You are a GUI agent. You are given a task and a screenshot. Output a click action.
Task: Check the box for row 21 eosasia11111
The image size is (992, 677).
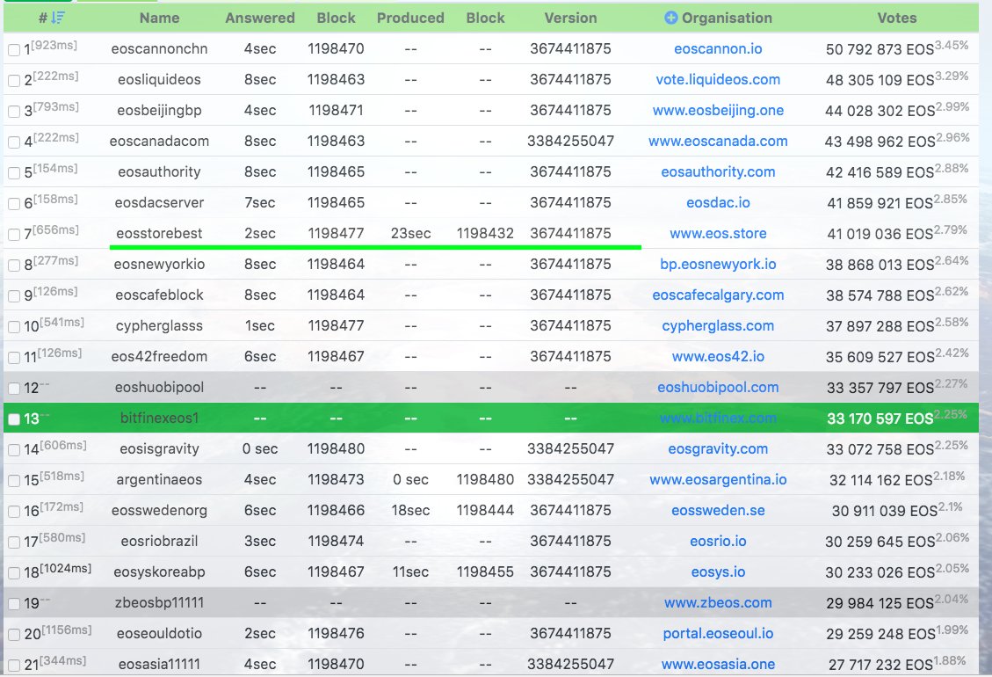(x=14, y=665)
